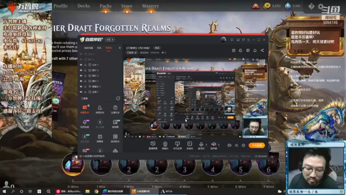Viewport: 346px width, 195px height.
Task: Select layer row 图片 3
Action: pos(100,70)
